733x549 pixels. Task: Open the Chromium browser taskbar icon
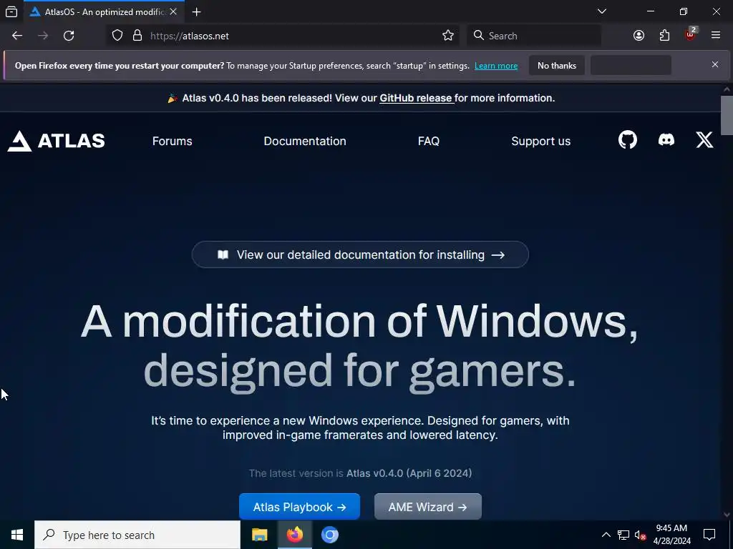pyautogui.click(x=329, y=535)
